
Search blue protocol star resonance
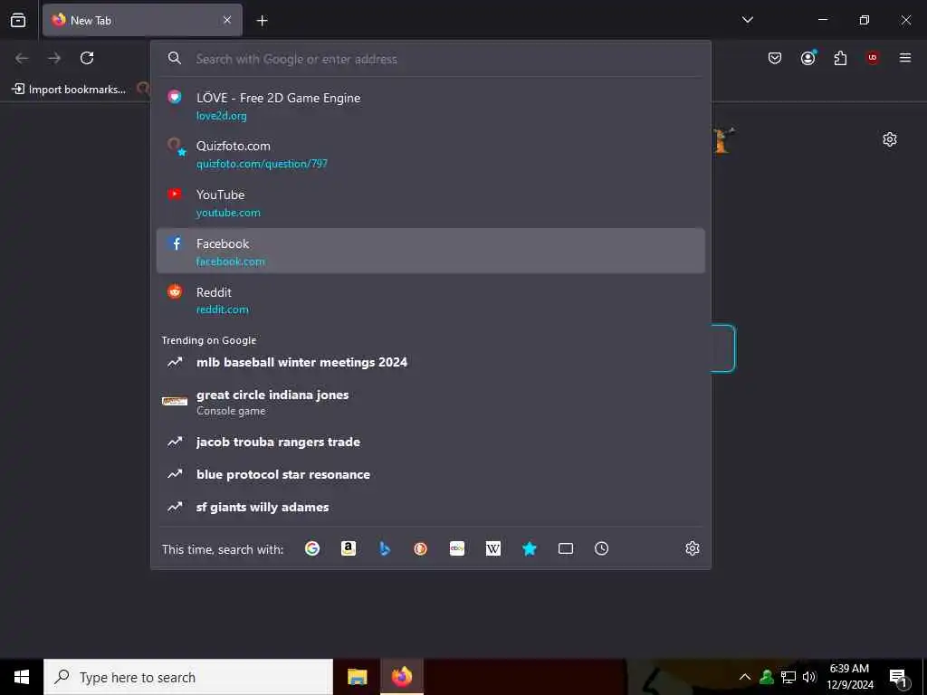pos(430,474)
